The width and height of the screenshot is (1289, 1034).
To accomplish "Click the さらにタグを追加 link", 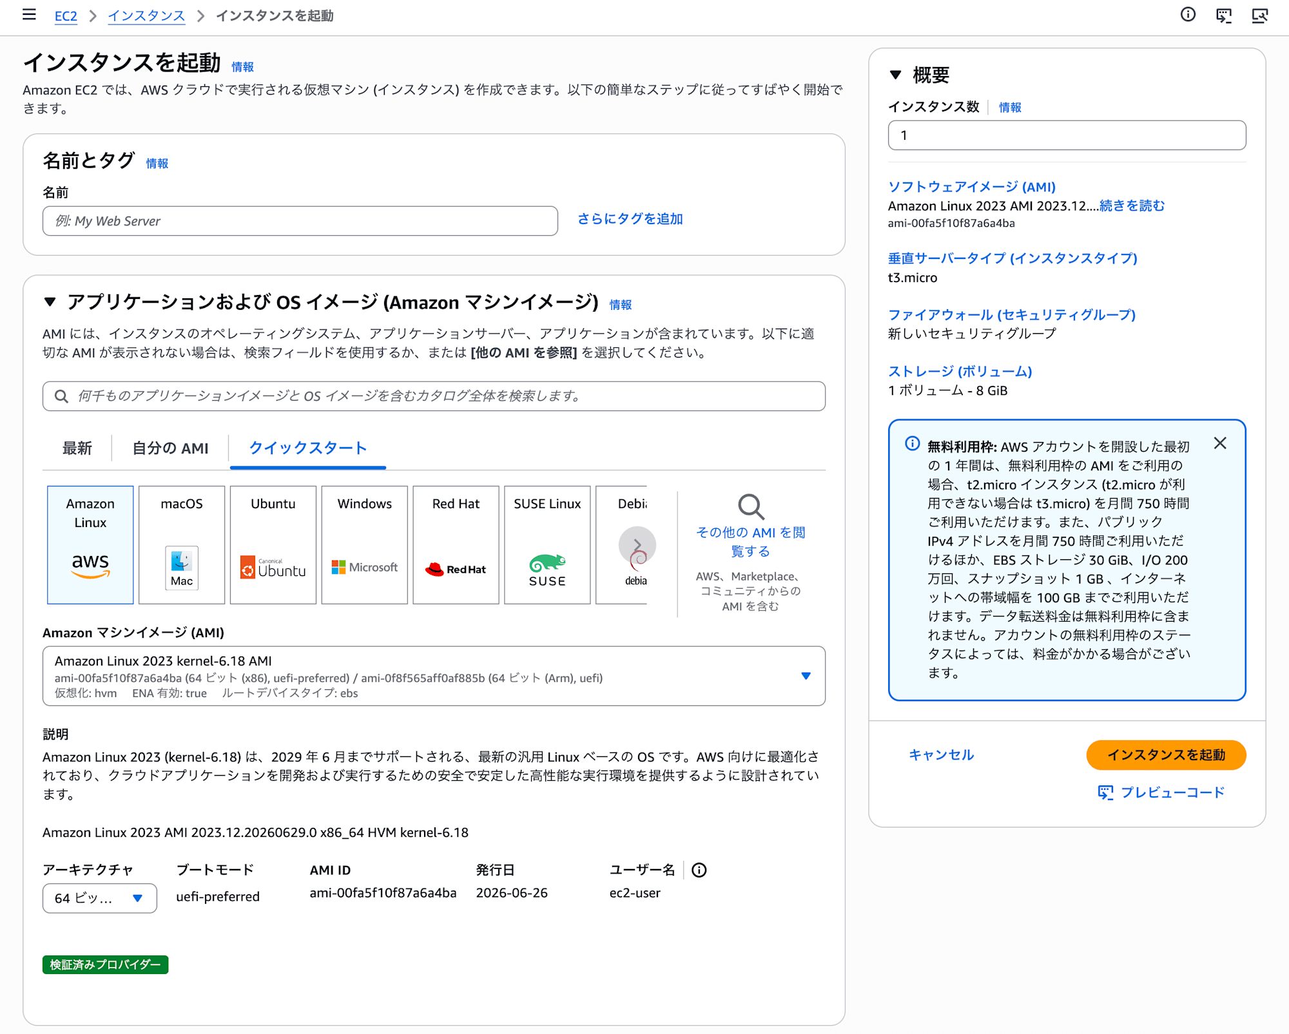I will (630, 219).
